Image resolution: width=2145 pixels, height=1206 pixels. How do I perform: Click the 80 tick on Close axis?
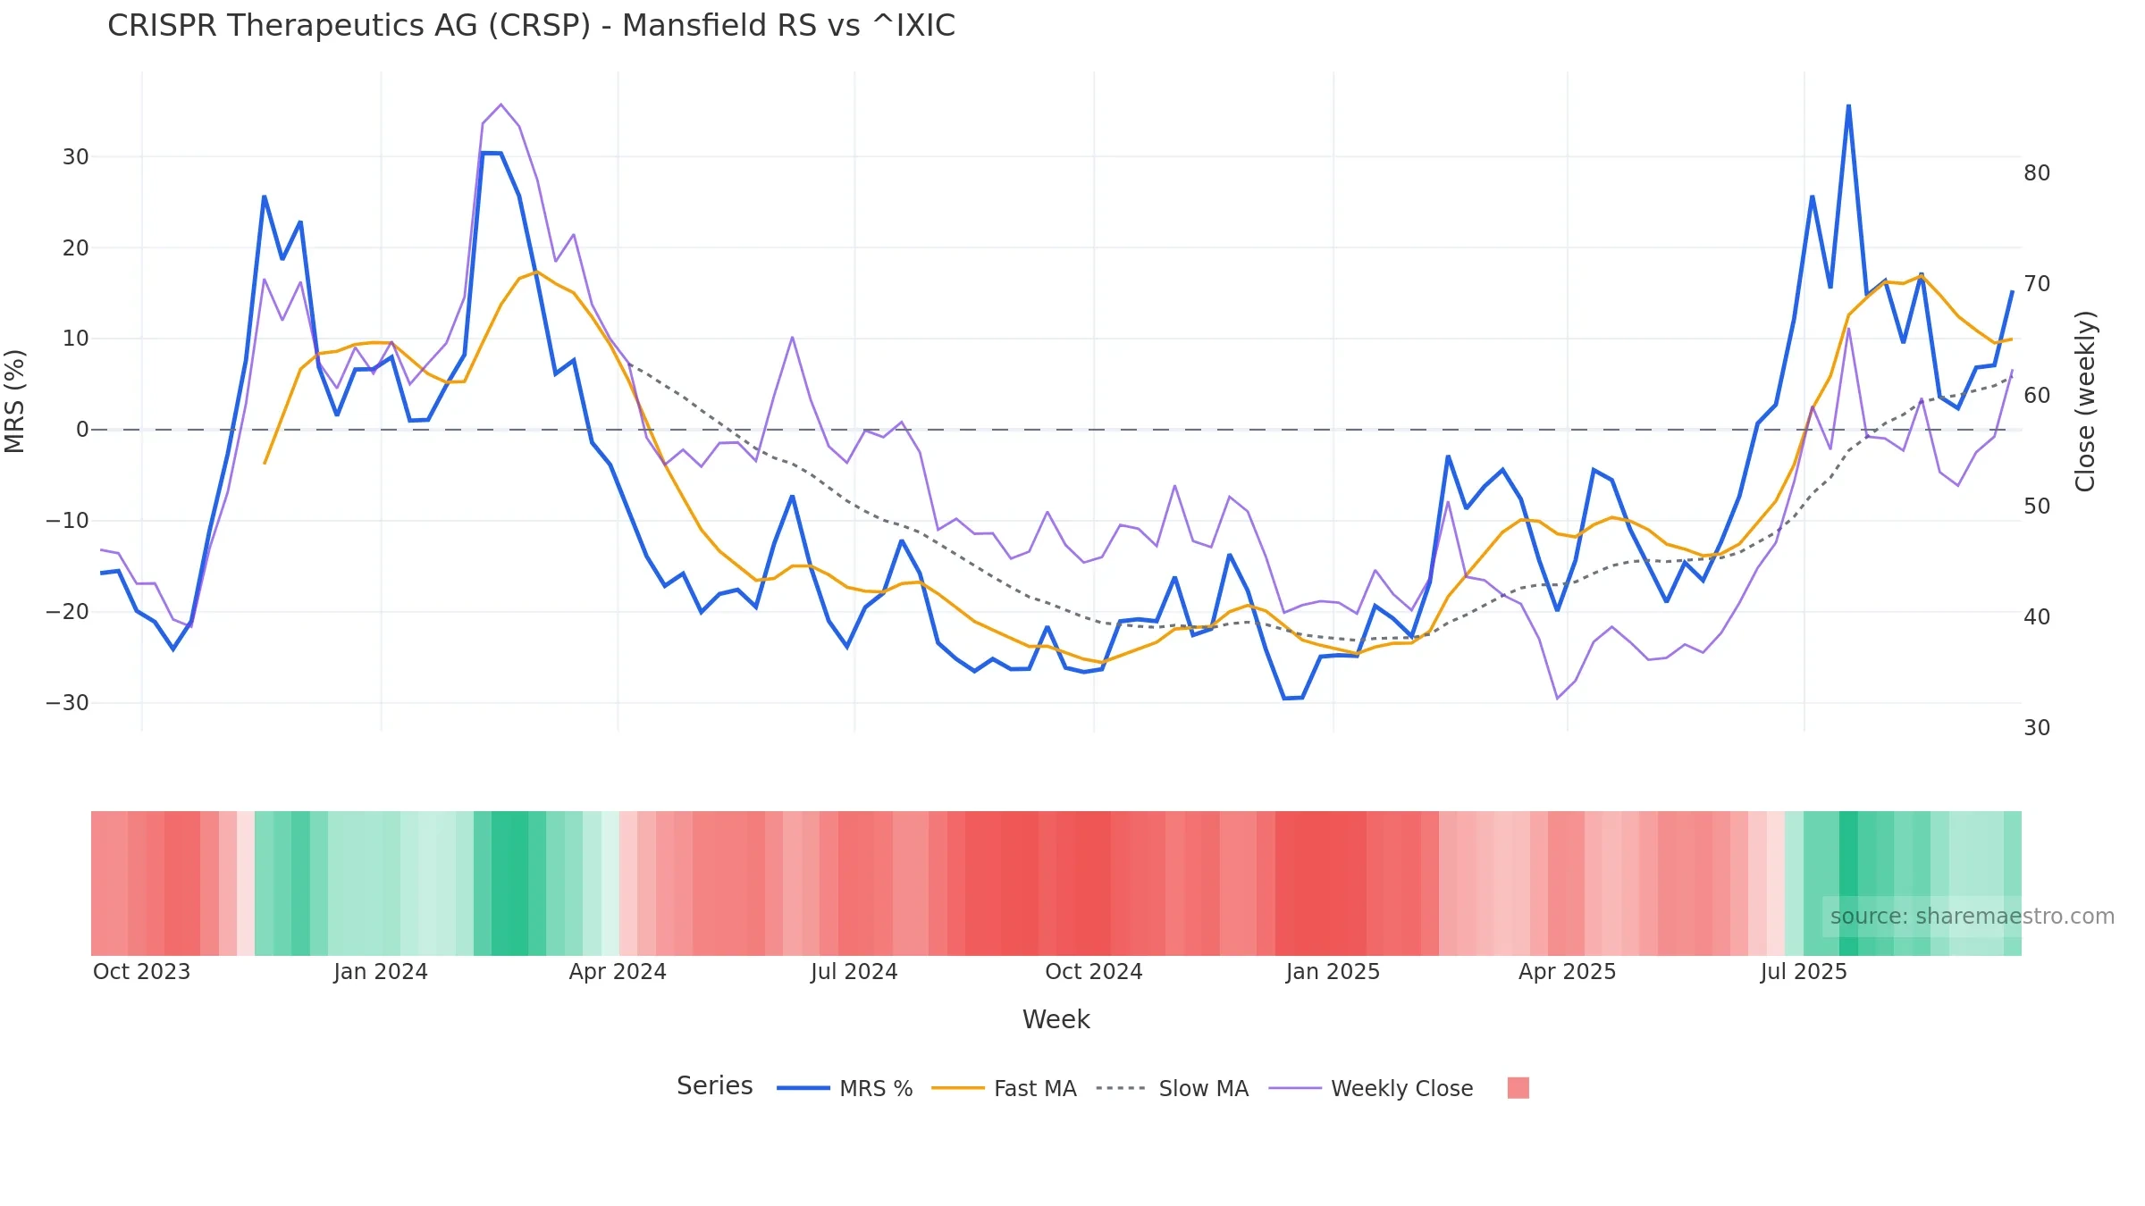[x=2037, y=173]
